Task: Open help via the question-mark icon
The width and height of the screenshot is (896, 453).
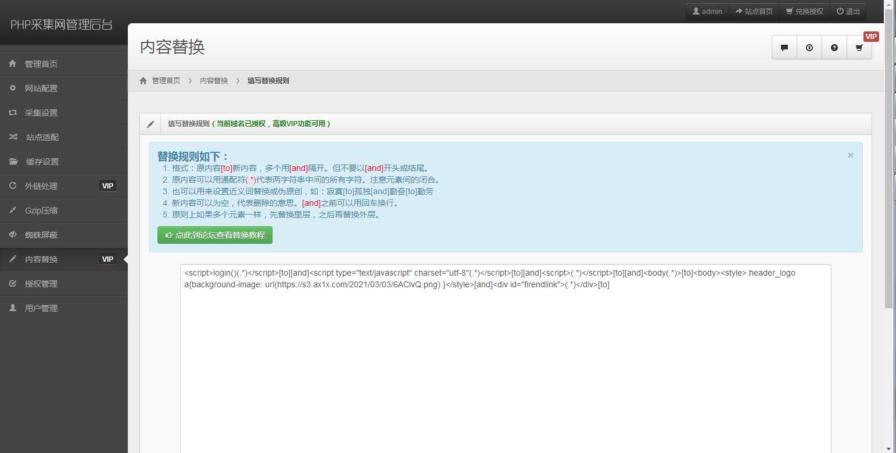Action: [x=834, y=47]
